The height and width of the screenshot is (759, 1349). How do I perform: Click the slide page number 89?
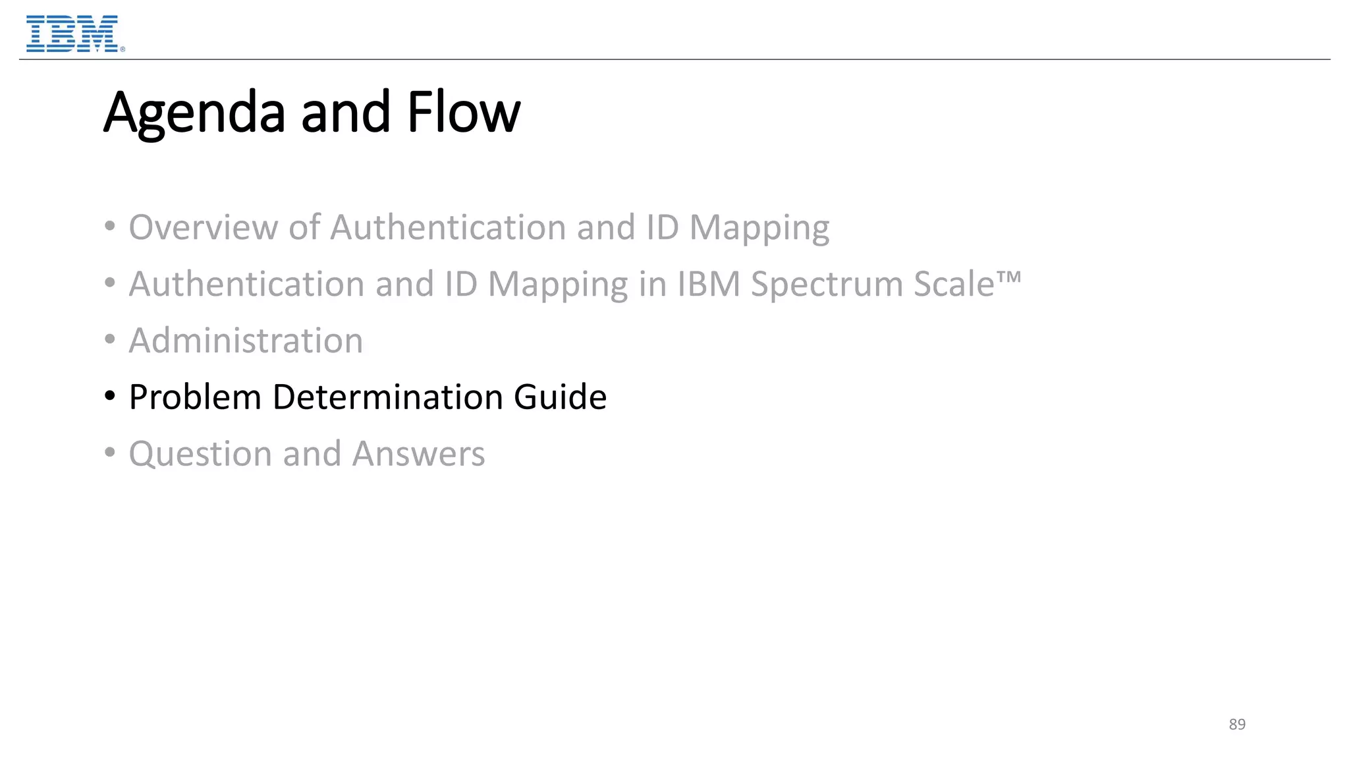(1237, 724)
